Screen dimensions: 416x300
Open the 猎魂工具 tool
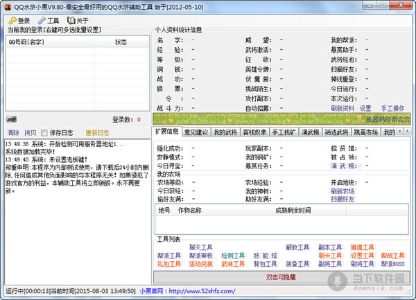[363, 247]
